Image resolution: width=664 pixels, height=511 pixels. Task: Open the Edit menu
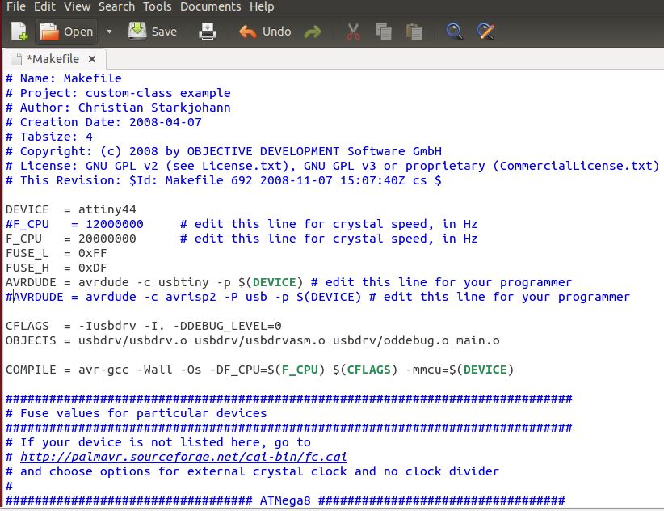(x=45, y=6)
